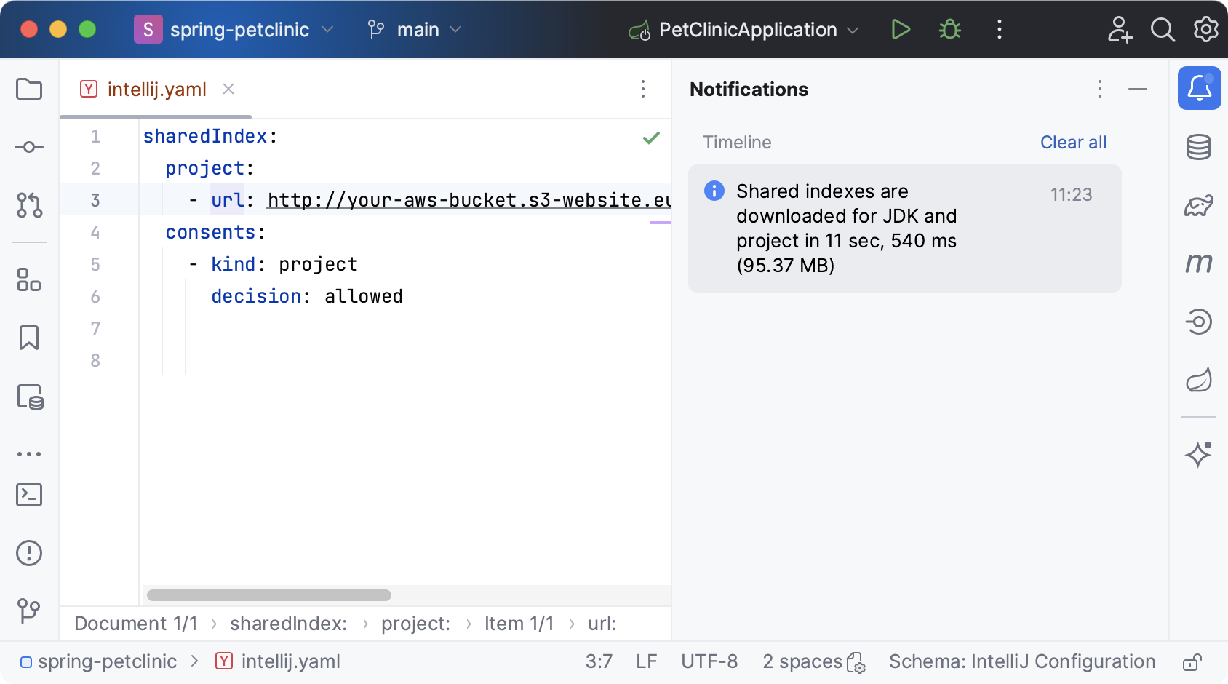Toggle the Notifications tool window bell
Image resolution: width=1228 pixels, height=684 pixels.
coord(1199,87)
